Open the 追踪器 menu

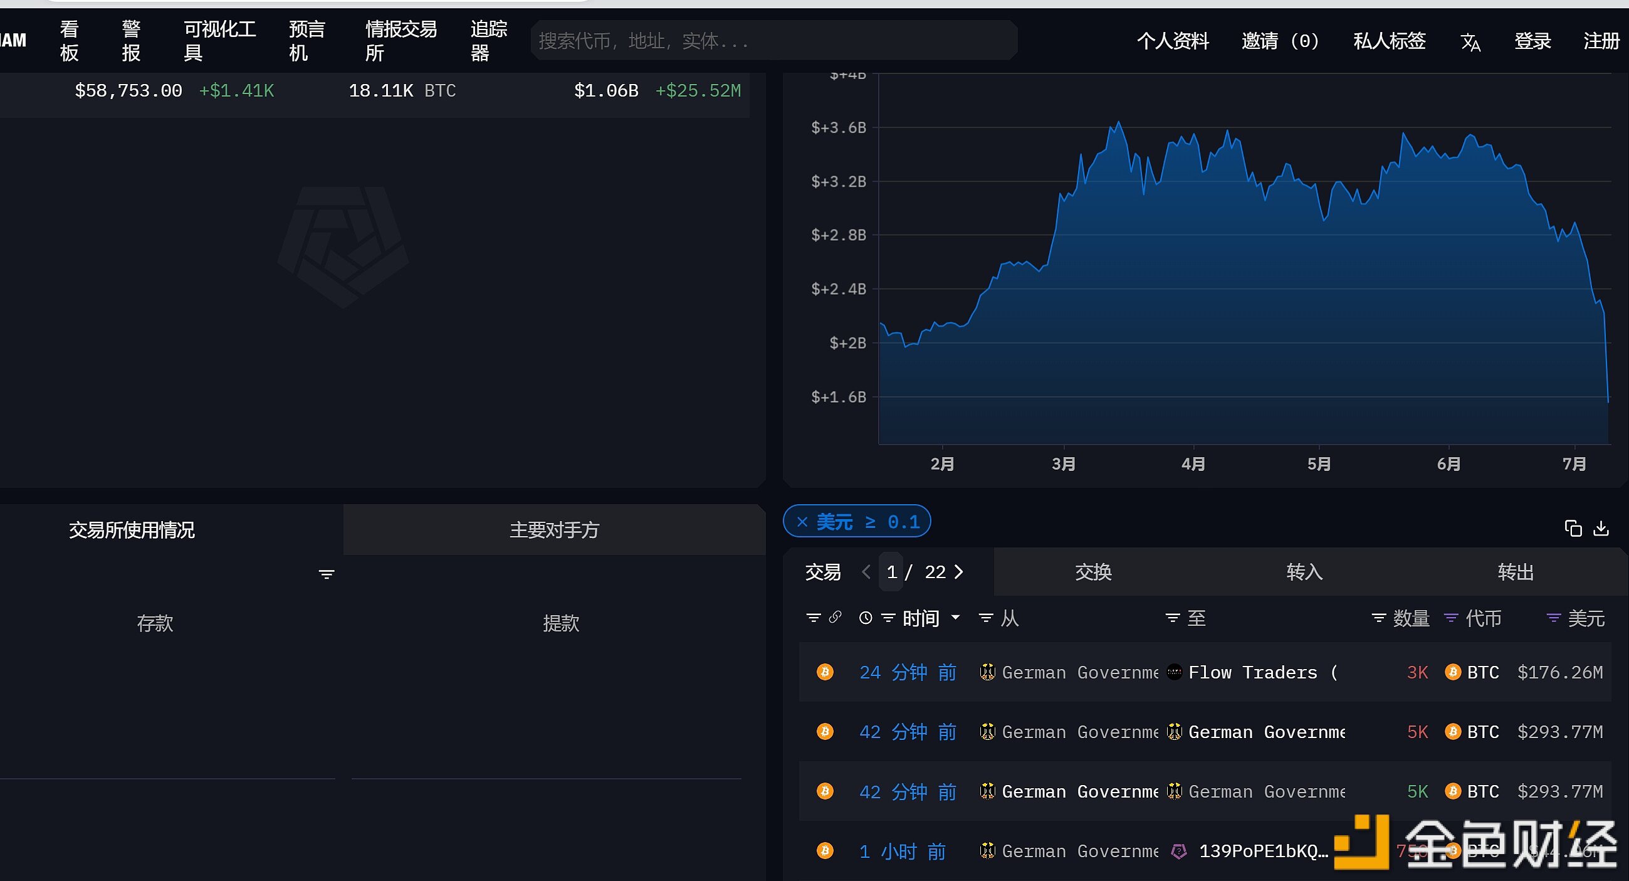pos(488,41)
